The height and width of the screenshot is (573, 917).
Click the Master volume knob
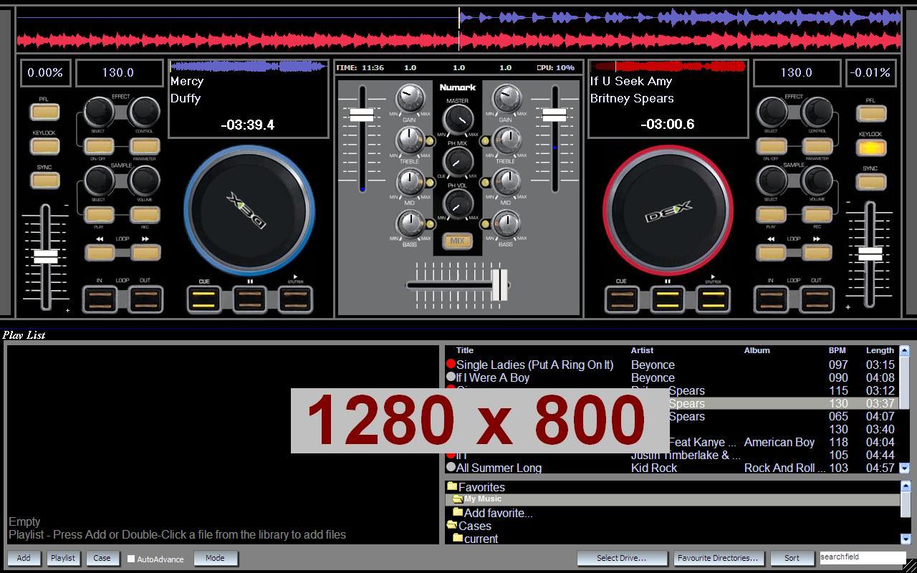(458, 120)
